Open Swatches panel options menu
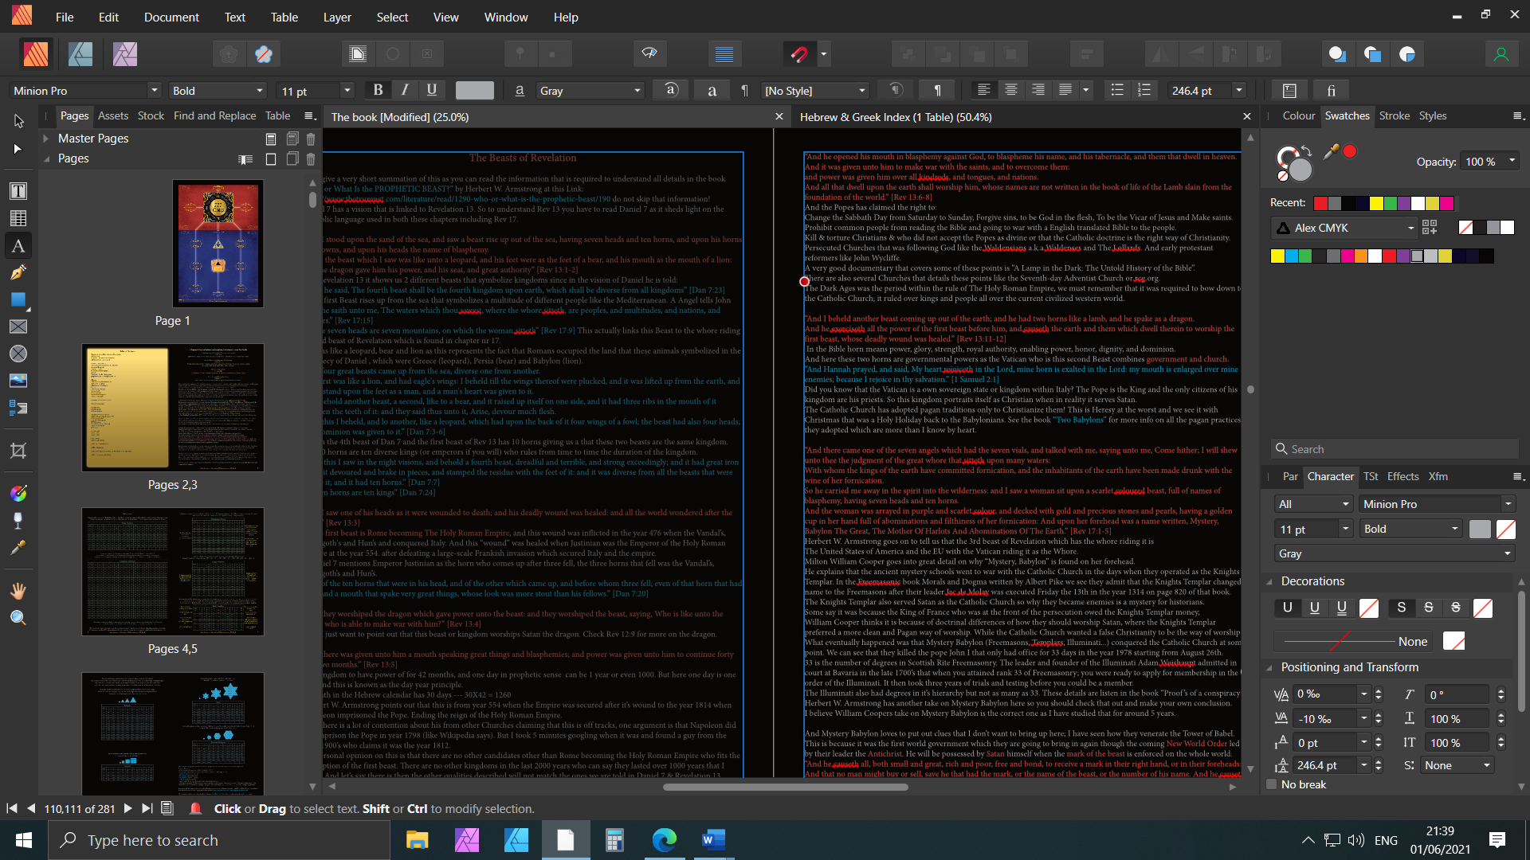 [1518, 116]
